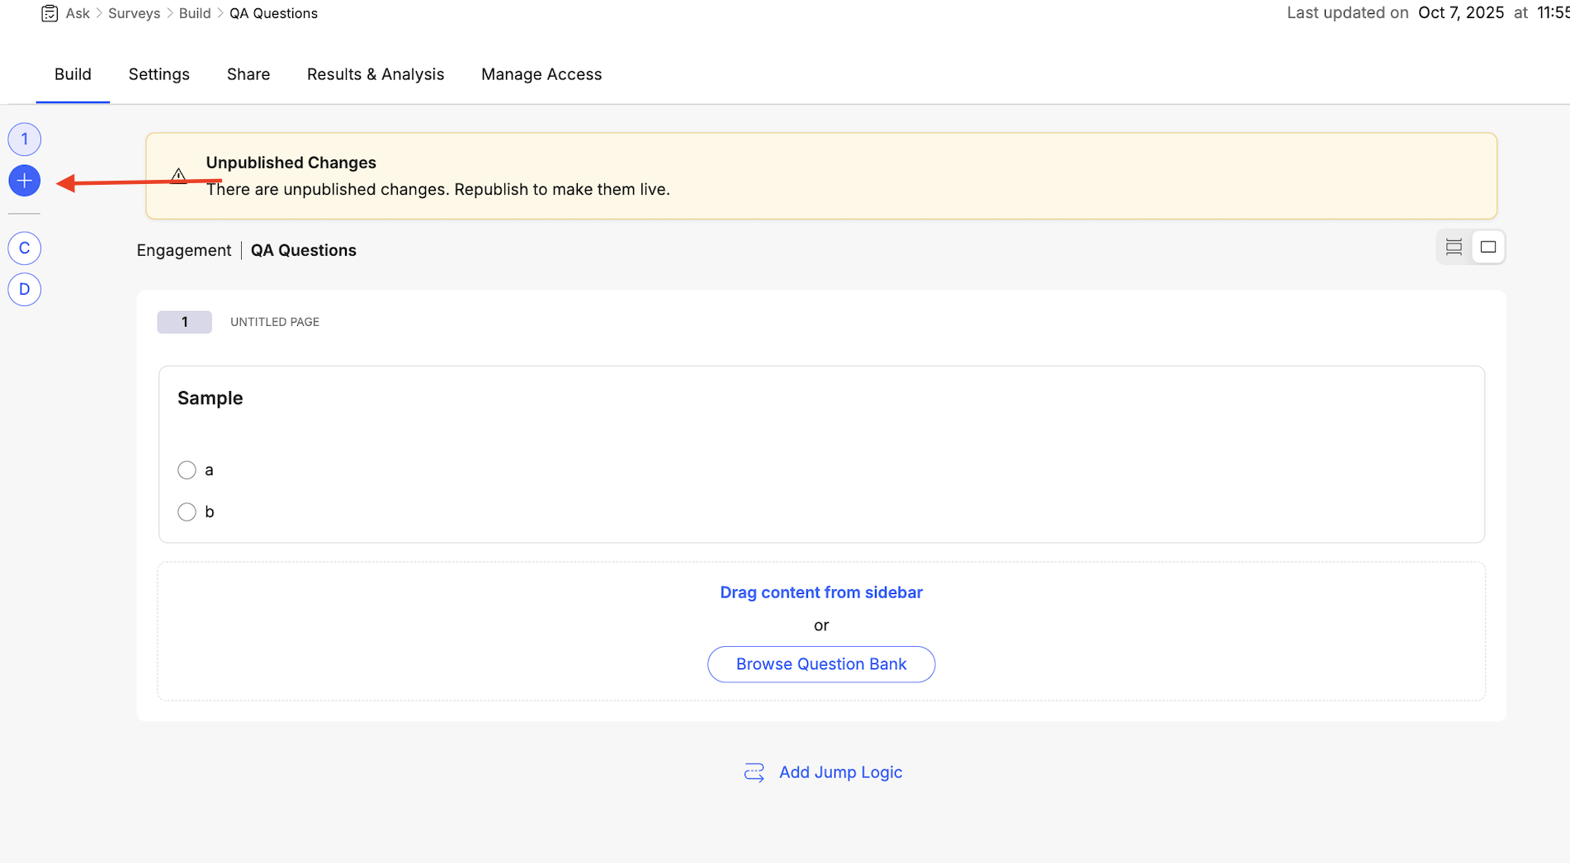This screenshot has width=1570, height=863.
Task: Open the D item in left sidebar
Action: (25, 290)
